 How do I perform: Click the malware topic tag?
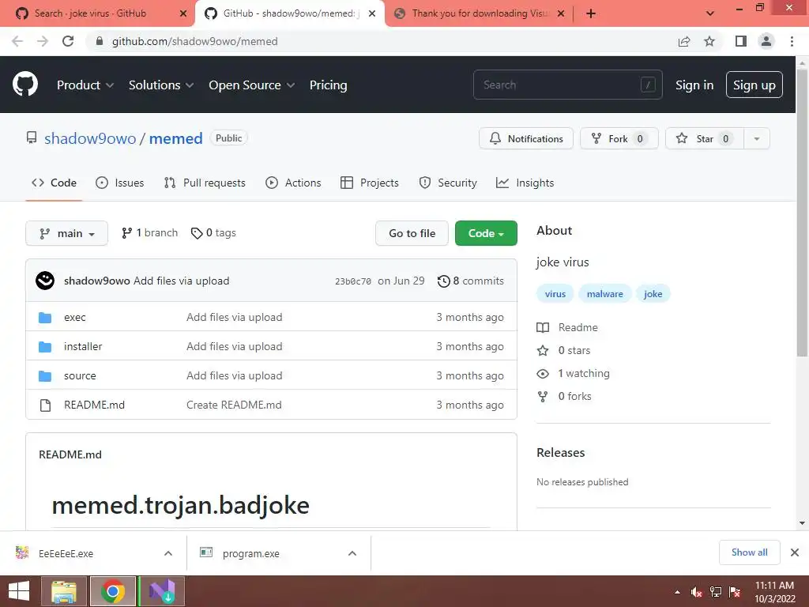604,294
